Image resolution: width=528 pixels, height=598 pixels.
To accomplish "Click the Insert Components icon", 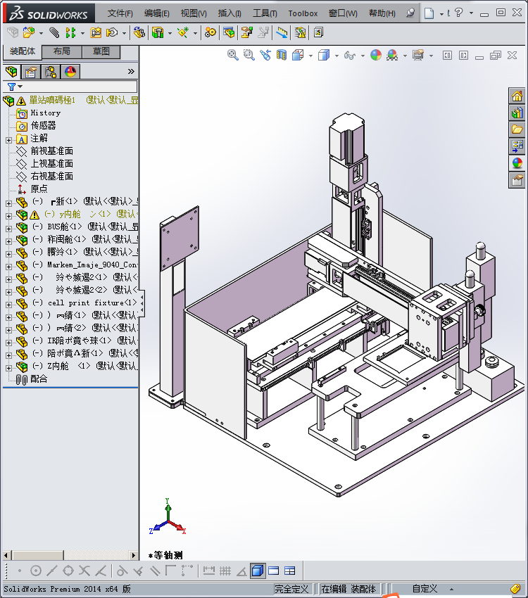I will (x=29, y=33).
